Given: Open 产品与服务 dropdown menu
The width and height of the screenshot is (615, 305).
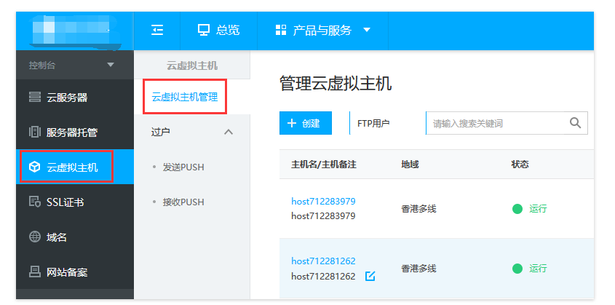Looking at the screenshot, I should 323,30.
